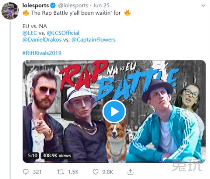
Task: Open the Jun 25 tweet timestamp
Action: coord(101,6)
